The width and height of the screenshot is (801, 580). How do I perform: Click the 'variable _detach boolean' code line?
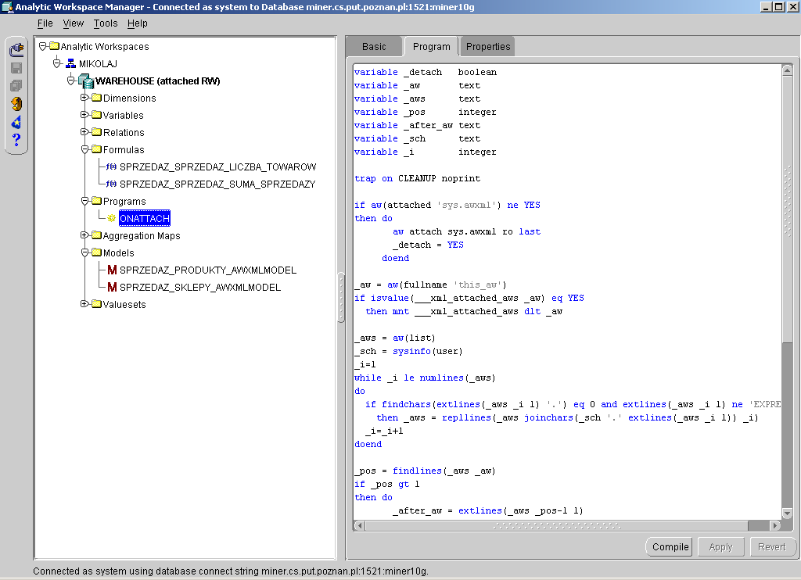pos(426,73)
